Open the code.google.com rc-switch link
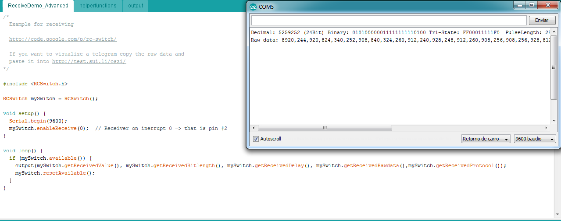 pos(63,39)
